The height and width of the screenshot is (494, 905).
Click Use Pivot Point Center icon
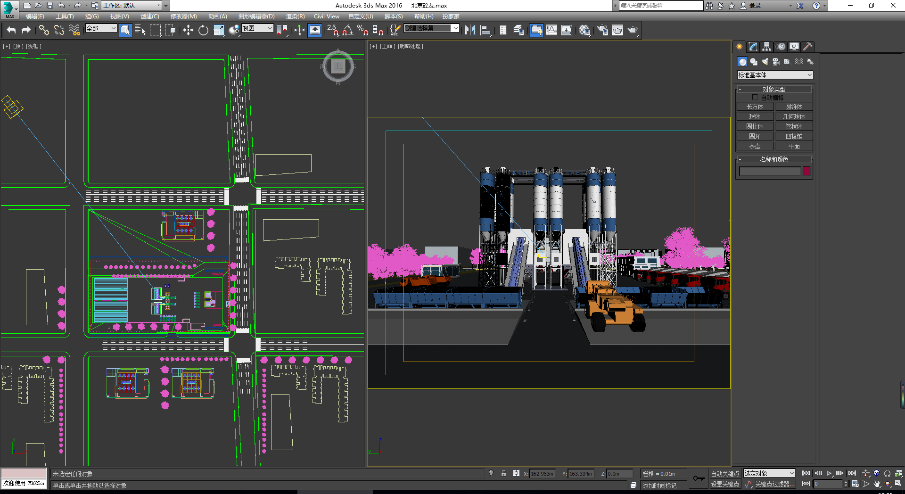pyautogui.click(x=282, y=30)
